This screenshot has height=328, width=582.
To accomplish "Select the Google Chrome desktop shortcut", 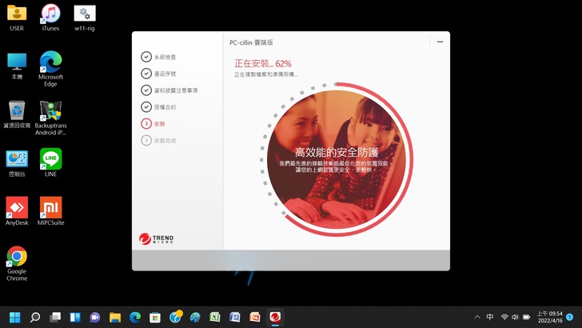I will click(x=17, y=264).
